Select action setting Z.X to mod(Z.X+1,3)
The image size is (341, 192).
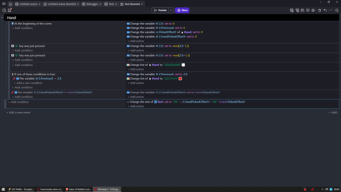tap(158, 55)
